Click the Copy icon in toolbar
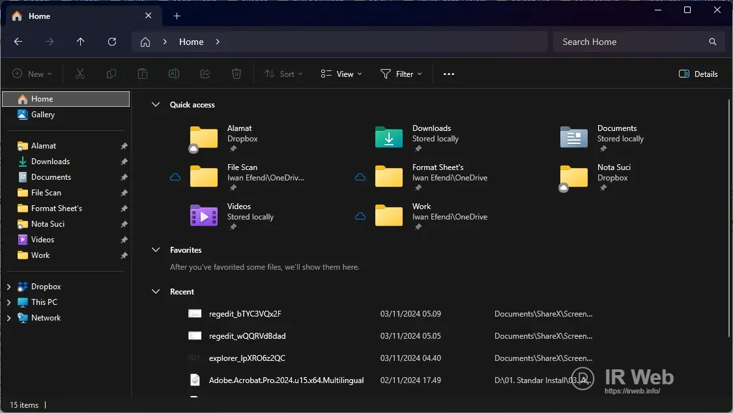The image size is (733, 413). tap(111, 74)
